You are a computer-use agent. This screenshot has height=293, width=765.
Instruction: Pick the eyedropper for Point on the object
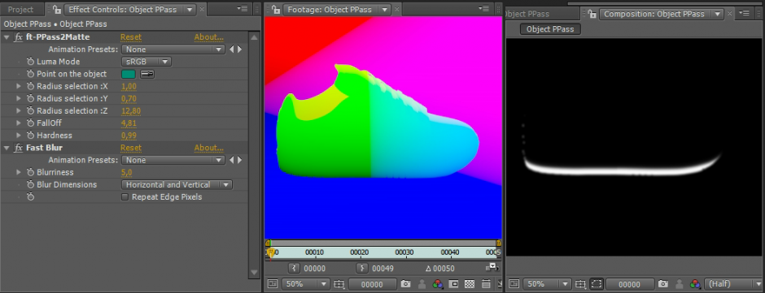[x=146, y=74]
